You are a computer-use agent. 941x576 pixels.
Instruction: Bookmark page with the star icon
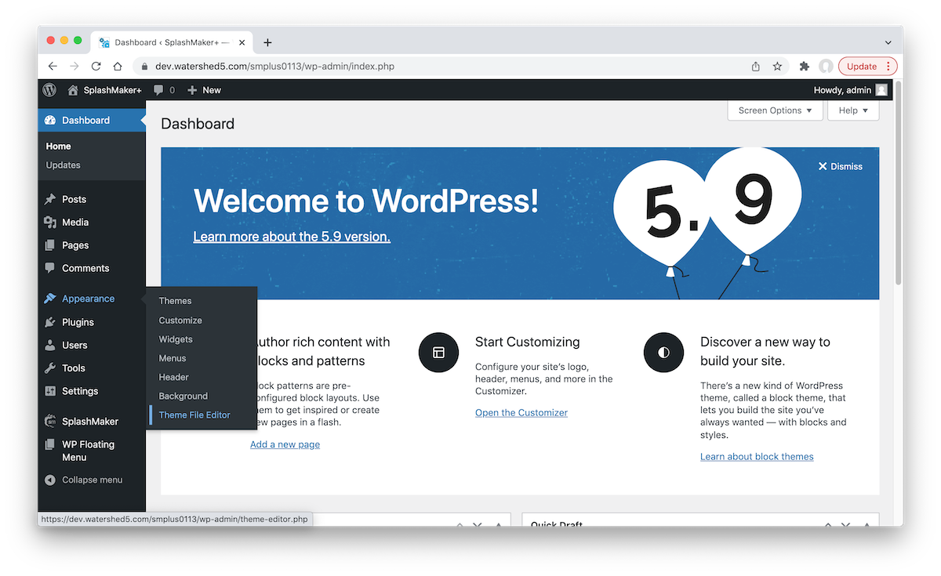pos(777,67)
